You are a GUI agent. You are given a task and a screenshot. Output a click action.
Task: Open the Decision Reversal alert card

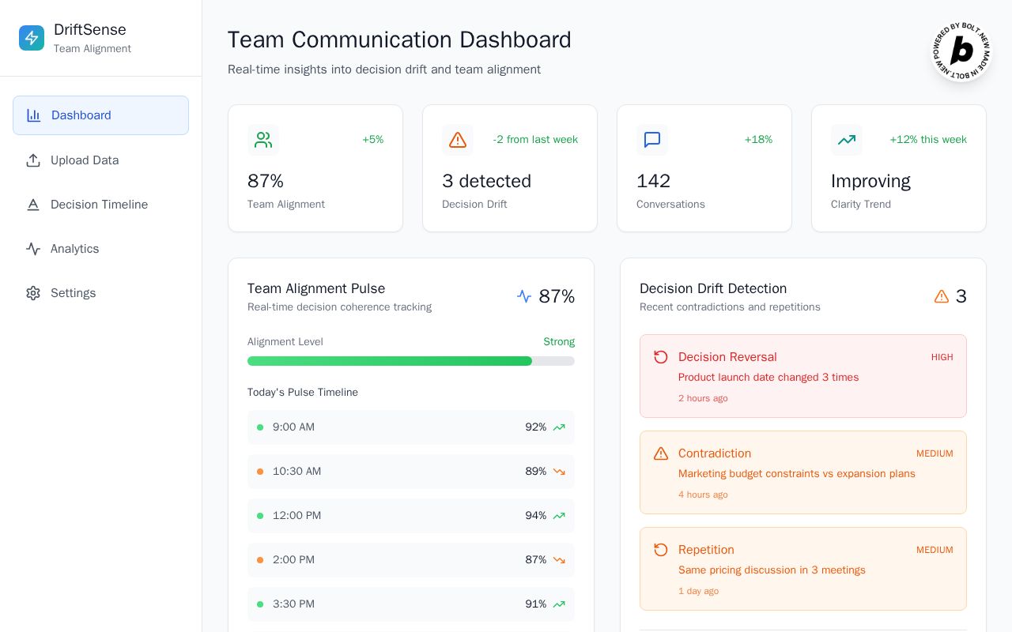click(803, 376)
